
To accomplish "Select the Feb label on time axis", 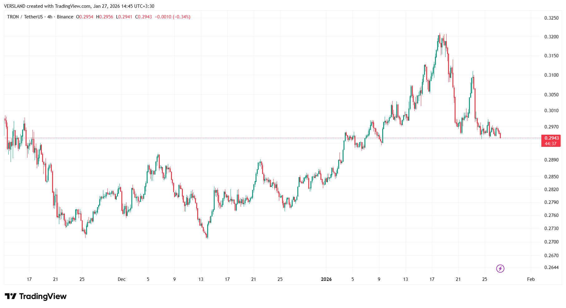I will pos(530,279).
